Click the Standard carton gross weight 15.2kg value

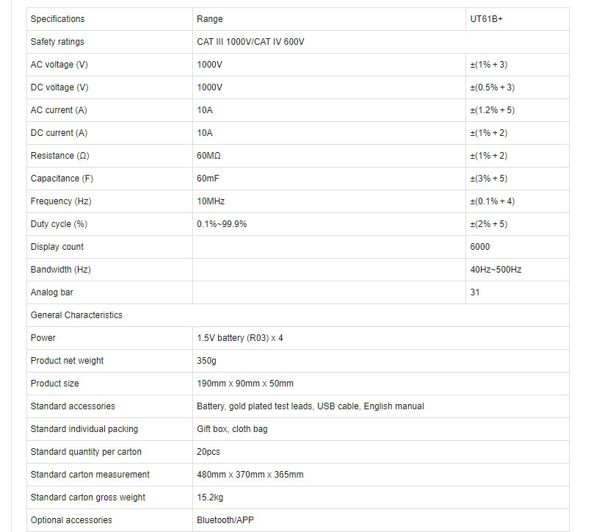[x=210, y=497]
